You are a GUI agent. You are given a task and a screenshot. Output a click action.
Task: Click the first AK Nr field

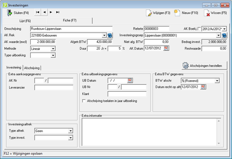(x=39, y=80)
